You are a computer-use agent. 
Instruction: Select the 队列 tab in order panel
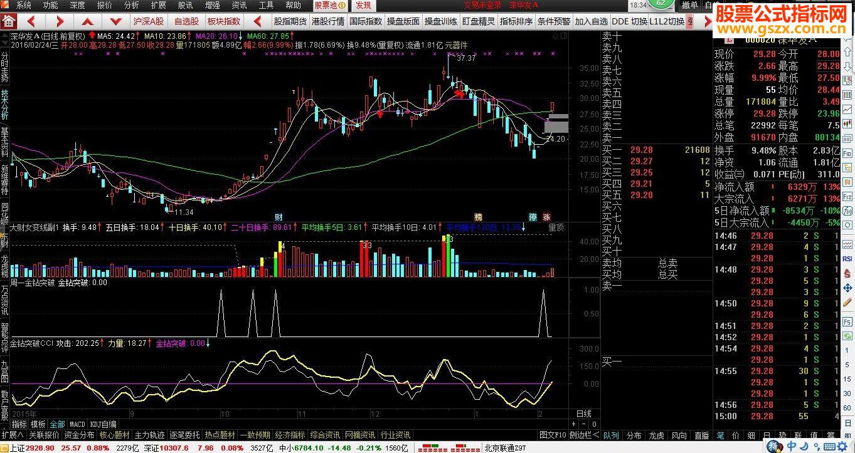pyautogui.click(x=611, y=435)
